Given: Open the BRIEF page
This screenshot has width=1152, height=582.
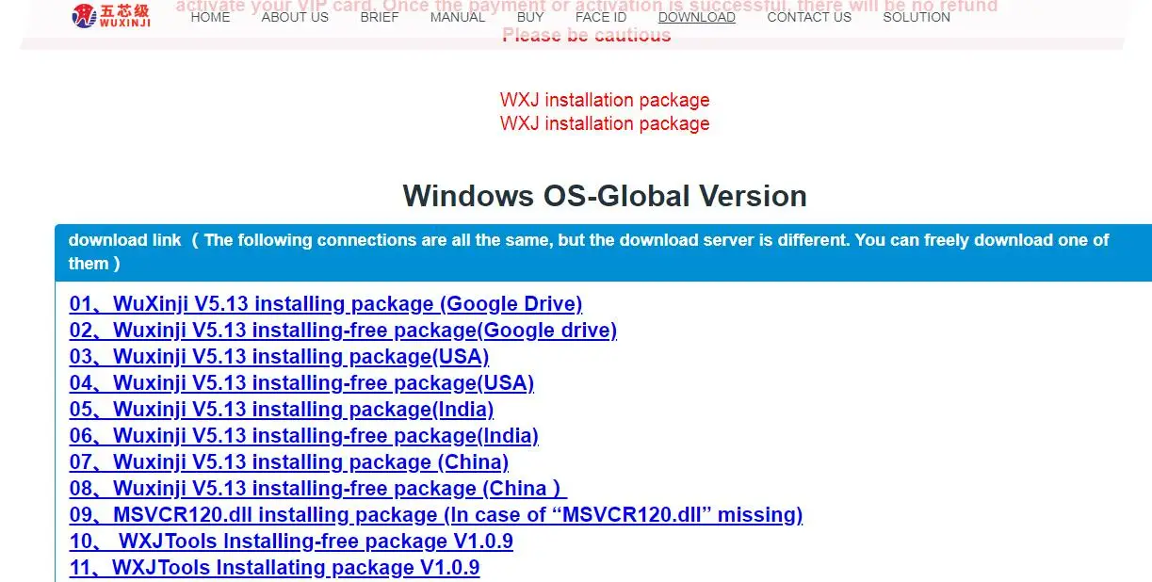Looking at the screenshot, I should point(380,17).
